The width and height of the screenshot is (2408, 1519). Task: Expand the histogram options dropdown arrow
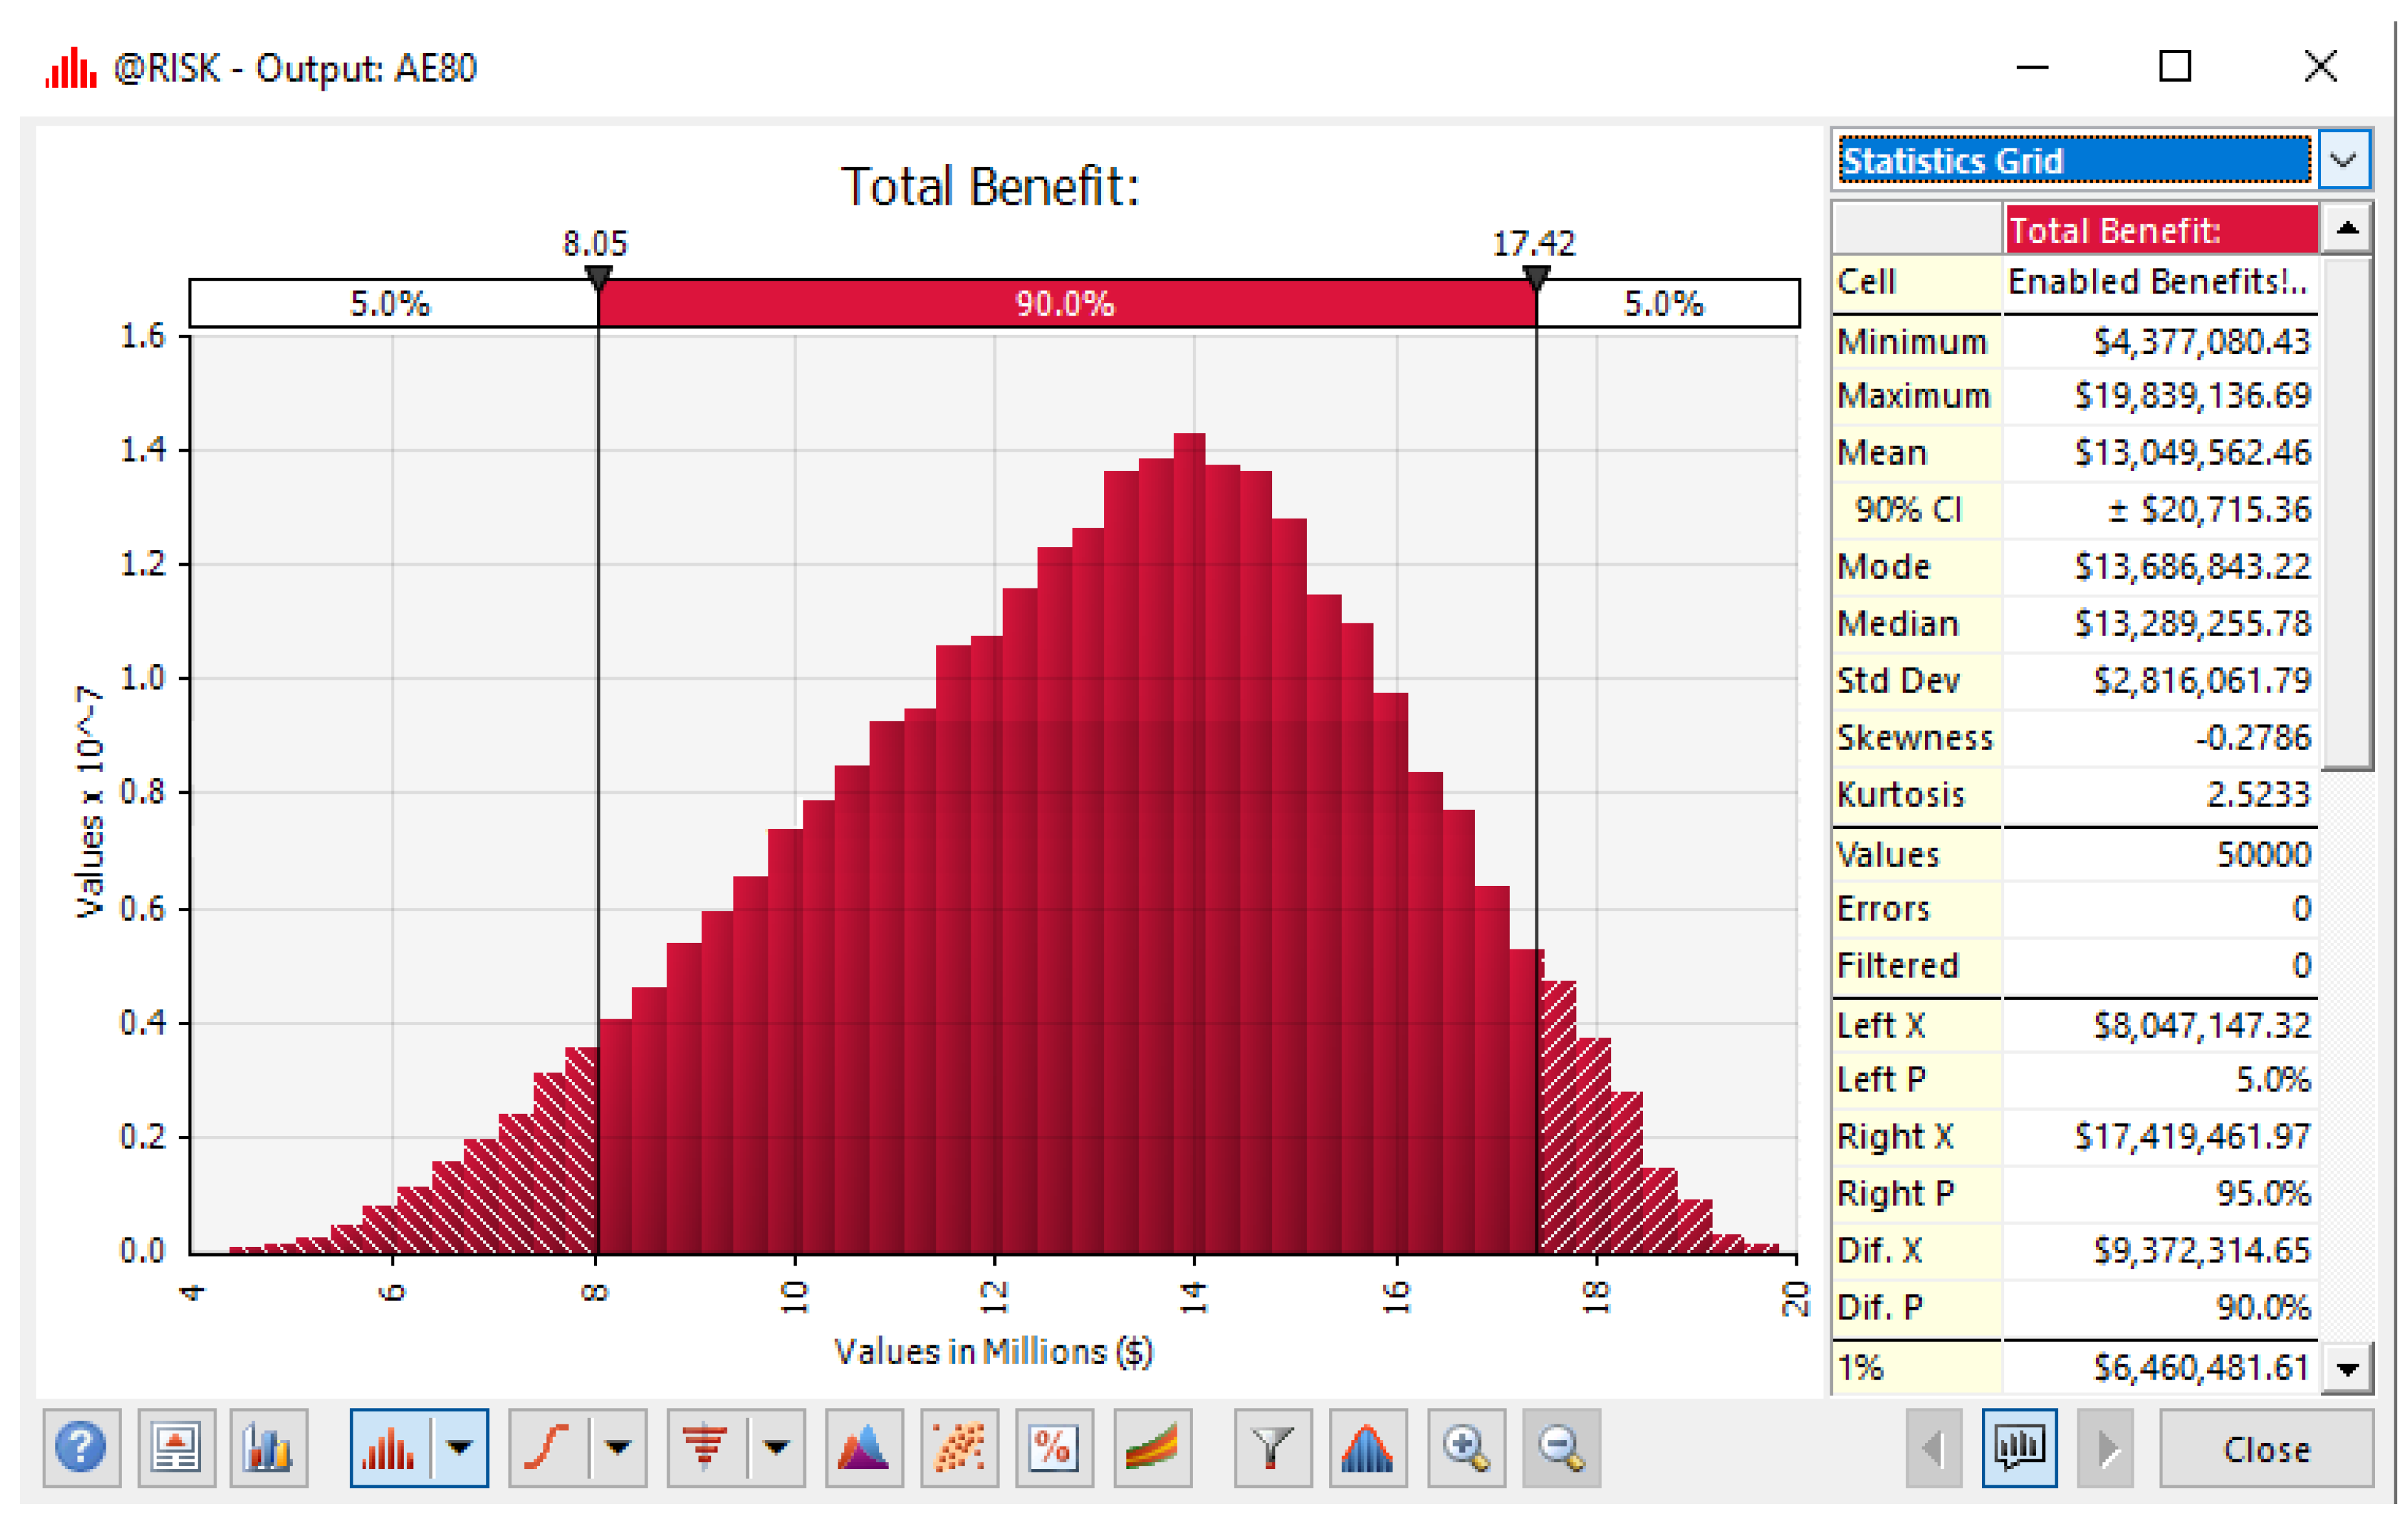[x=460, y=1447]
